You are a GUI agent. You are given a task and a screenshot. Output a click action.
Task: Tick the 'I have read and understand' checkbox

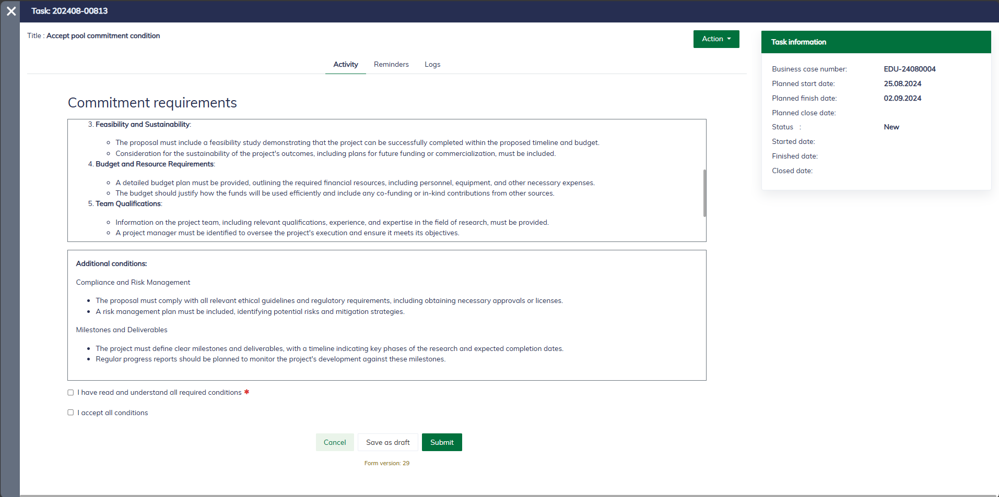(70, 393)
